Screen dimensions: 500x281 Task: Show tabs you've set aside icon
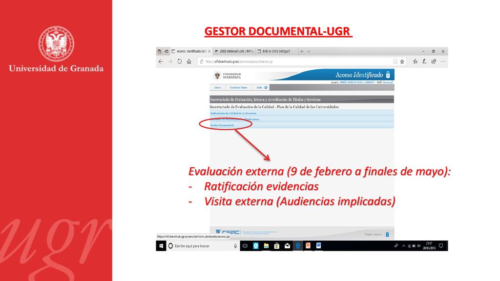coord(160,51)
